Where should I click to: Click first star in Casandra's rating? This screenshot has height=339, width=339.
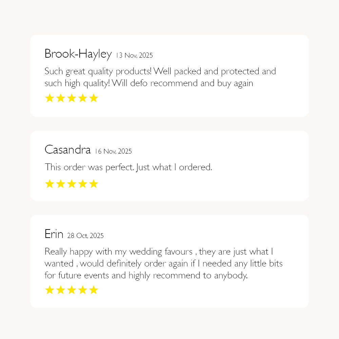point(49,184)
